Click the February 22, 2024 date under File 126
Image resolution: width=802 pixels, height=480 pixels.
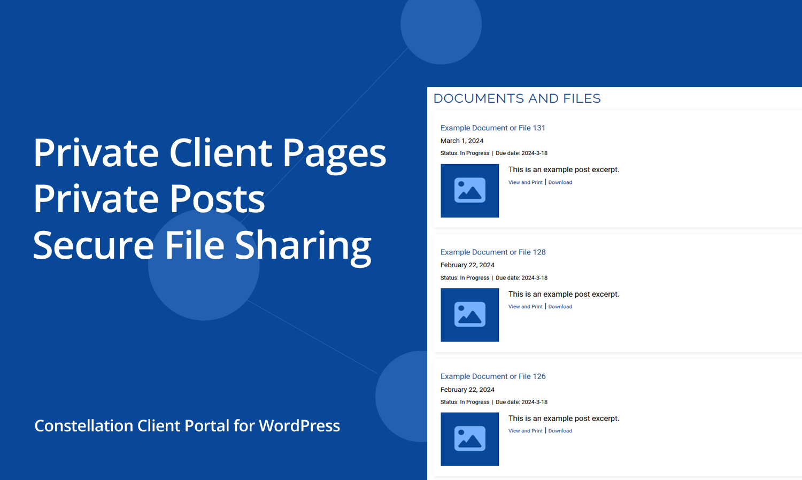point(467,390)
